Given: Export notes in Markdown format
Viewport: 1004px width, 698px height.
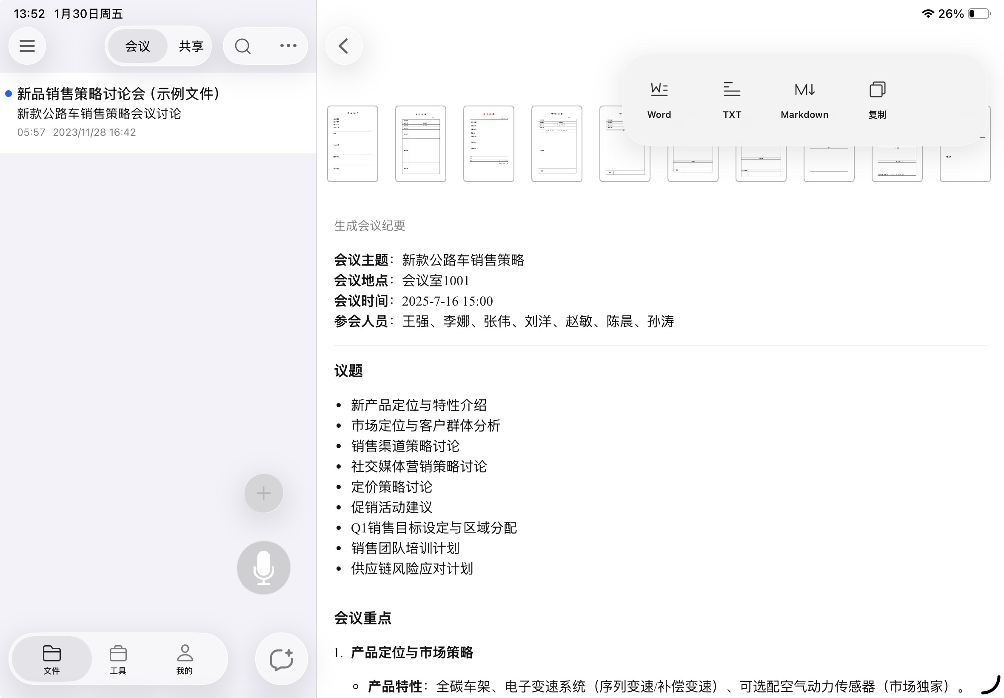Looking at the screenshot, I should coord(804,98).
